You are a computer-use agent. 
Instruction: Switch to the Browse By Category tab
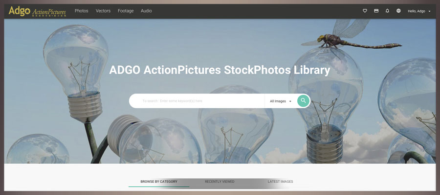(159, 182)
